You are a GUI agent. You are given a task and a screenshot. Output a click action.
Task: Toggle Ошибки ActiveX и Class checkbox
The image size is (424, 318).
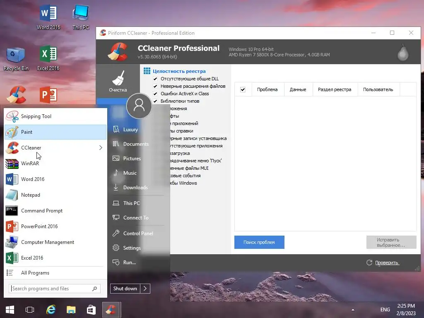point(155,94)
